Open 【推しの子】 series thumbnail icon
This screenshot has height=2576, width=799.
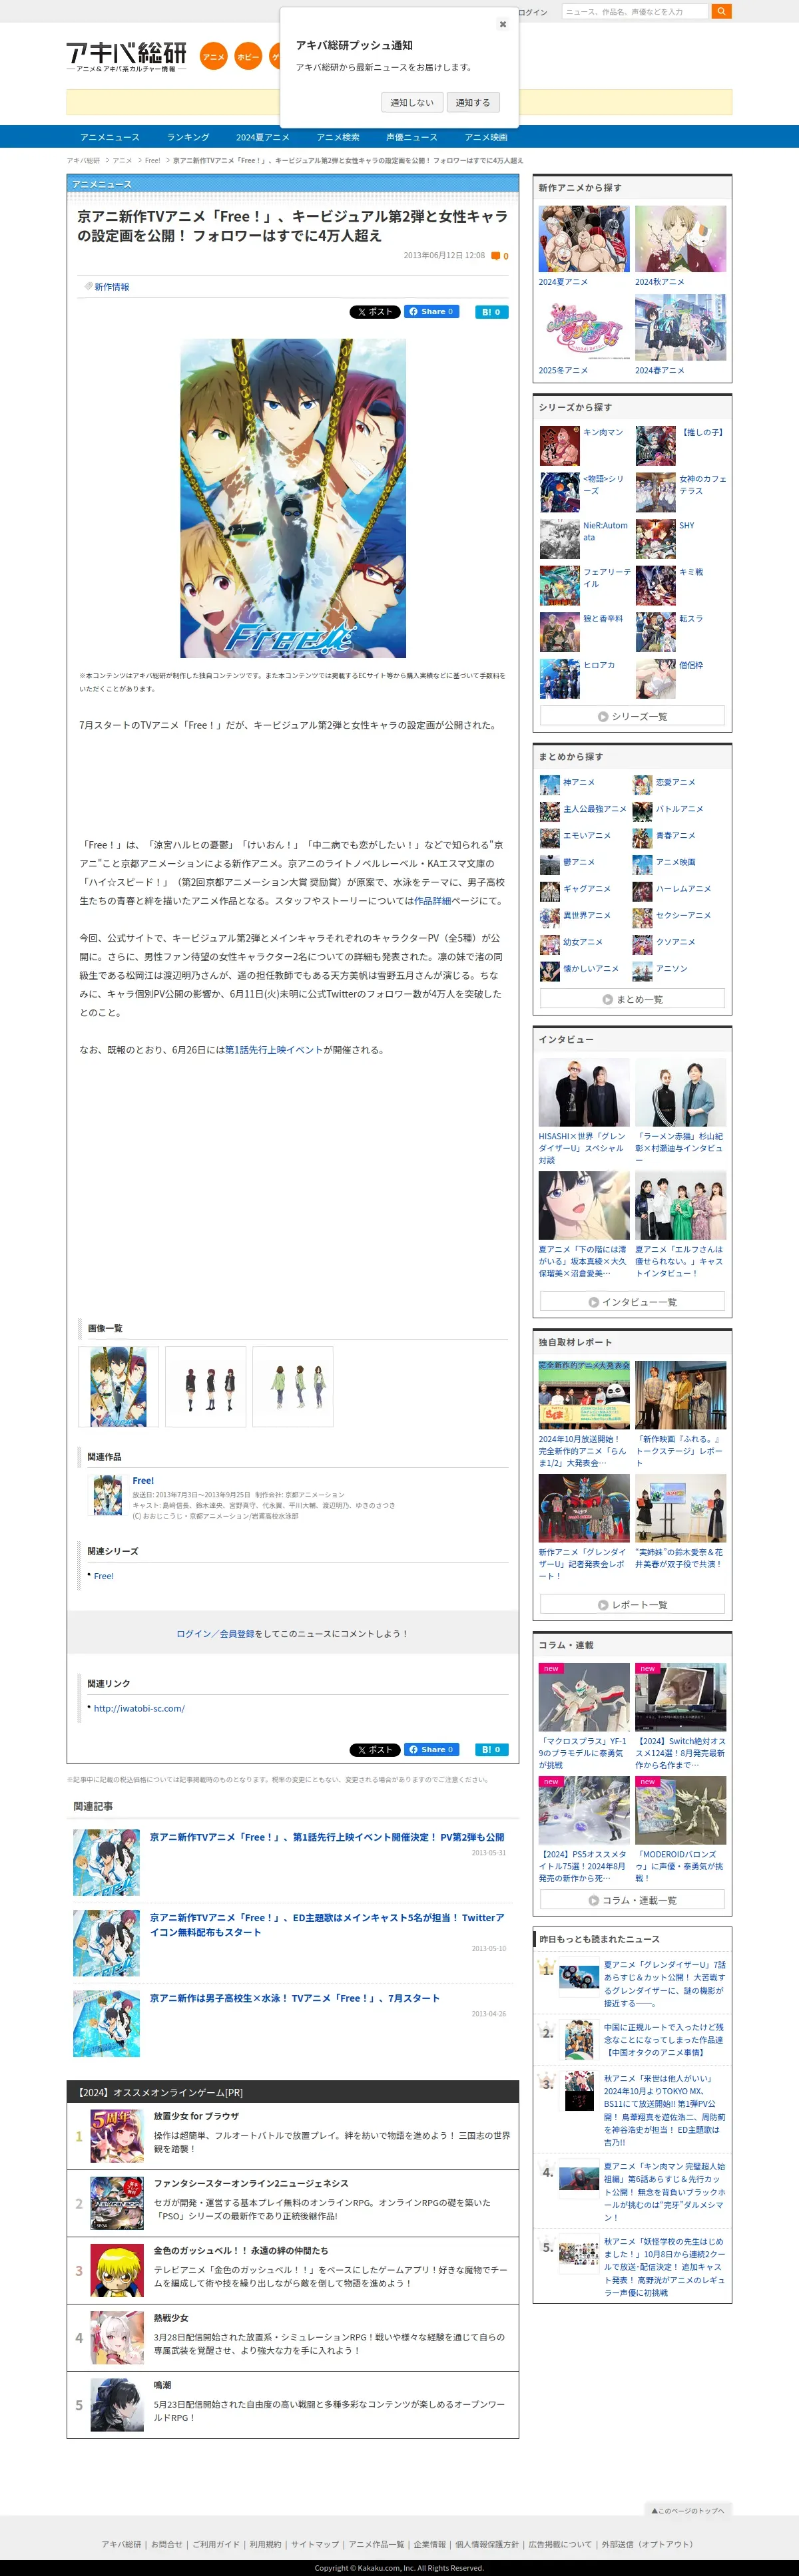click(655, 445)
